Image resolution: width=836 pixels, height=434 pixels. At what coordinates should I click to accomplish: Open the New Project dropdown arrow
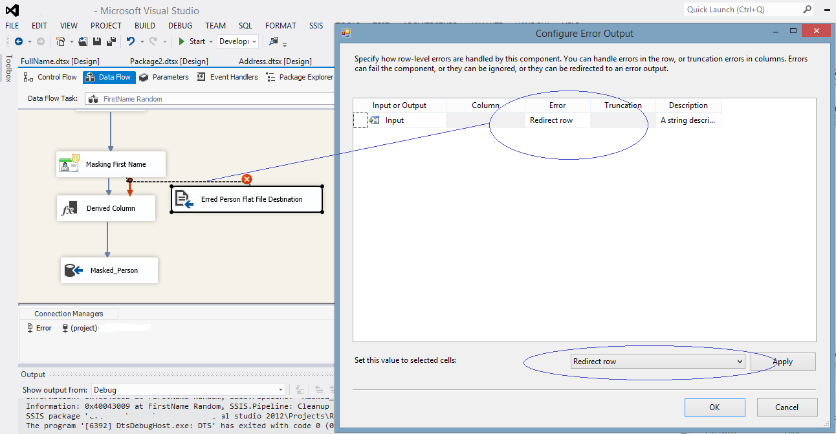[71, 41]
